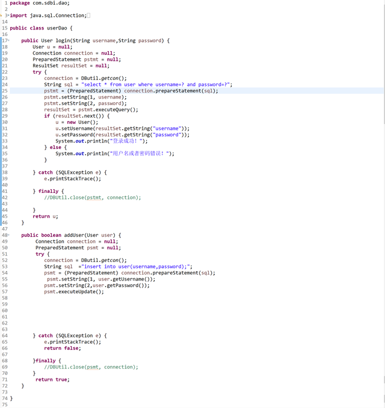Click 'pstmt.setString(2, password);' statement
Image resolution: width=385 pixels, height=408 pixels.
tap(85, 103)
